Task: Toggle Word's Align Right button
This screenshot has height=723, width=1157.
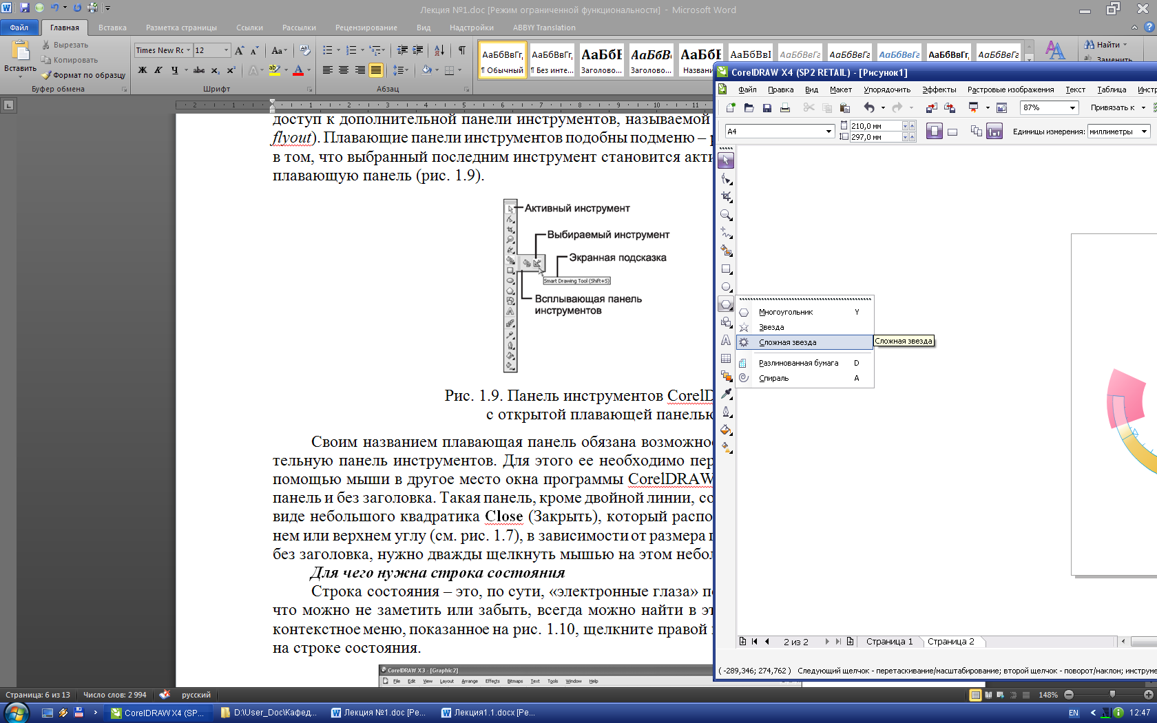Action: (360, 70)
